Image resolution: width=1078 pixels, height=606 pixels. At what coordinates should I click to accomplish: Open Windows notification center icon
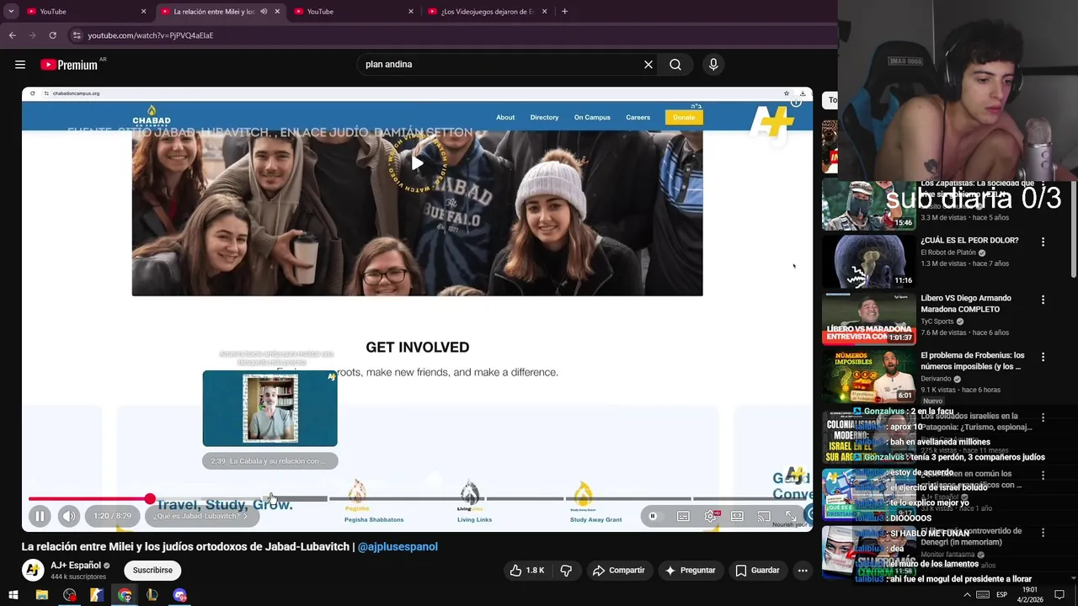(x=1059, y=595)
